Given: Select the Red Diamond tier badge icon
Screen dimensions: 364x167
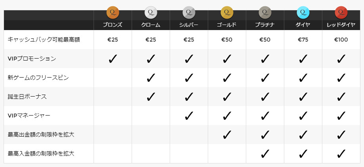Looking at the screenshot, I should tap(341, 12).
